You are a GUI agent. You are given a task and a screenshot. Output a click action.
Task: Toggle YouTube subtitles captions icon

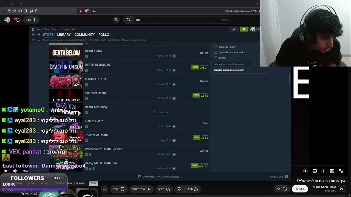(315, 171)
